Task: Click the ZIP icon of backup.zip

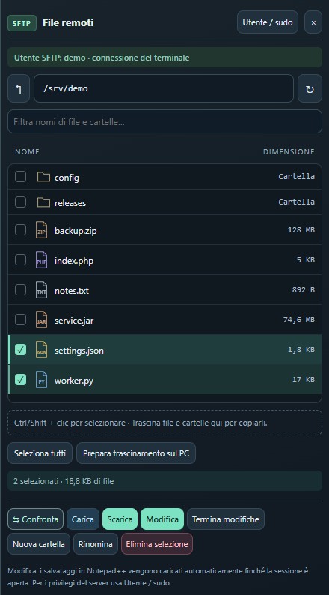Action: tap(41, 230)
